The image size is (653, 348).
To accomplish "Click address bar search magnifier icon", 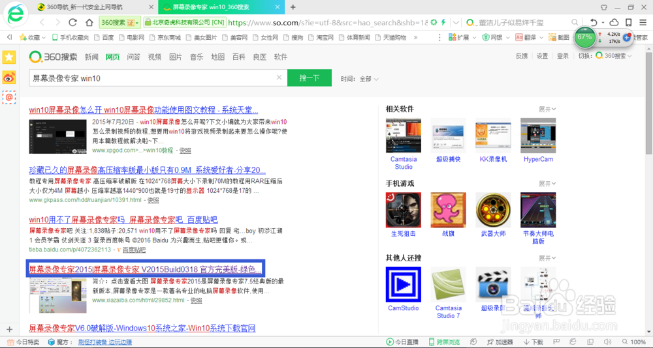I will coord(575,22).
